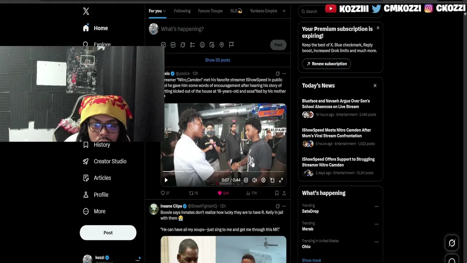Image resolution: width=467 pixels, height=263 pixels.
Task: Repost the Nitro Camden video post
Action: click(193, 193)
